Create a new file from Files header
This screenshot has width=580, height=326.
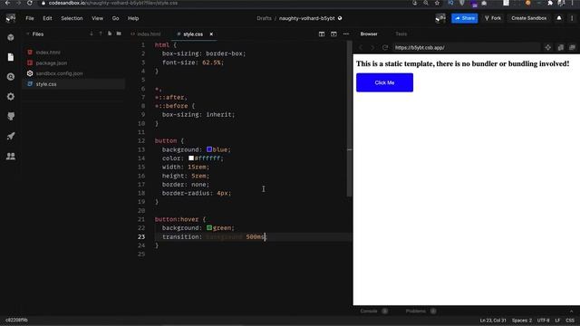[110, 34]
